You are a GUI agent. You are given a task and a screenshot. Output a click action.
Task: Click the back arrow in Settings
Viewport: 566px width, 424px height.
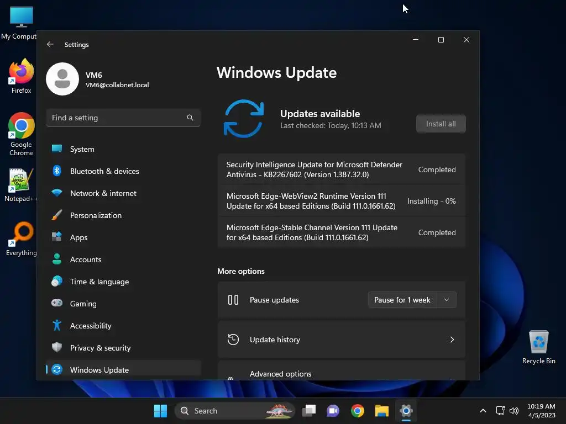point(50,44)
